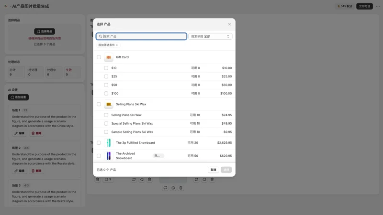Click the red 请确保商品使用白色背景 notice
383x215 pixels.
pyautogui.click(x=45, y=38)
